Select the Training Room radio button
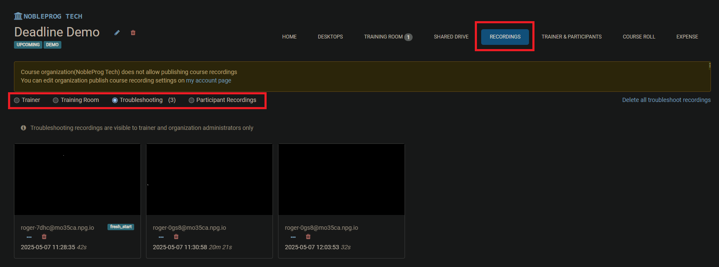 55,100
